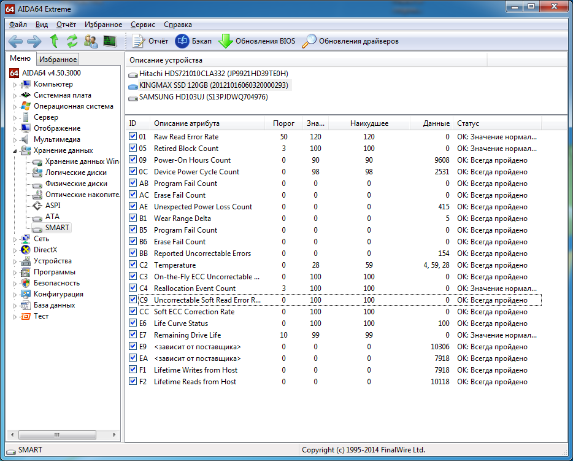Select Оптические накопители in the tree
Image resolution: width=573 pixels, height=461 pixels.
tap(82, 195)
